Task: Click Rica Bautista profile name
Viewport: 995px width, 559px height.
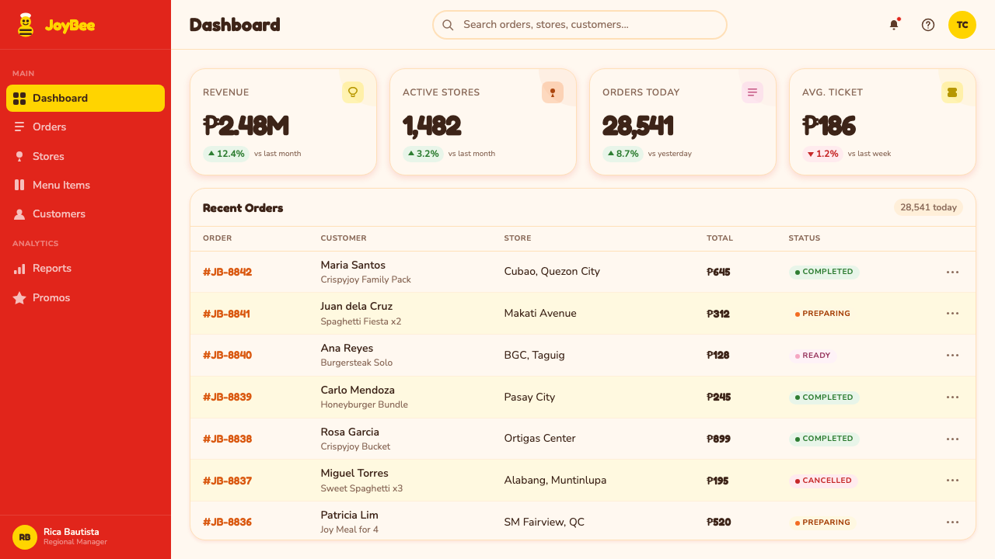Action: pyautogui.click(x=72, y=532)
